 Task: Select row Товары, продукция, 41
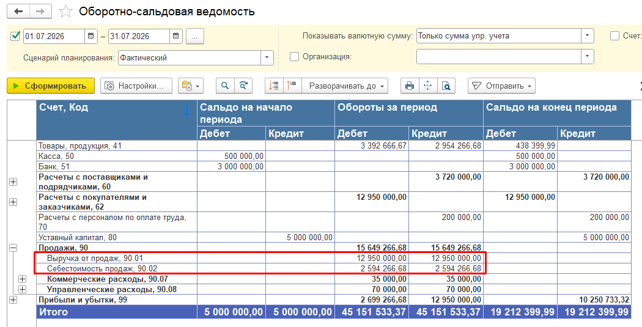pos(117,145)
